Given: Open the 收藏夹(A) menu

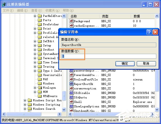Looking at the screenshot, I should coord(52,11).
